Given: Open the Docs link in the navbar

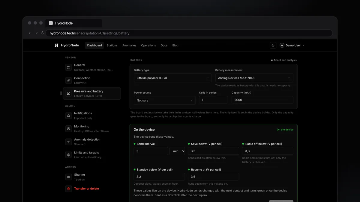Looking at the screenshot, I should point(164,45).
